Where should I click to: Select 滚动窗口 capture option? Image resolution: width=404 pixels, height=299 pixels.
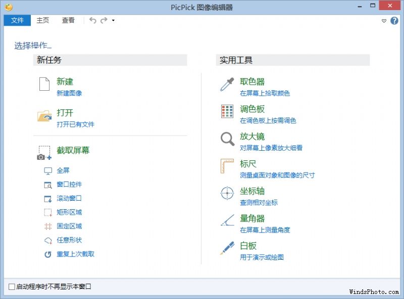pyautogui.click(x=69, y=198)
